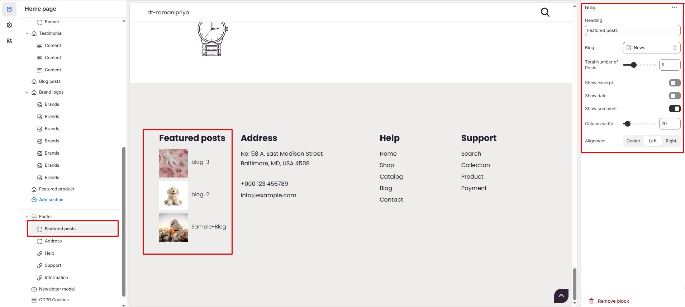Click the scroll-to-top arrow button
This screenshot has width=685, height=307.
[x=561, y=296]
